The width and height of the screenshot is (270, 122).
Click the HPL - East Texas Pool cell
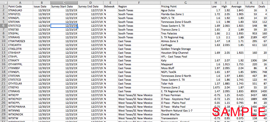[x=186, y=56]
